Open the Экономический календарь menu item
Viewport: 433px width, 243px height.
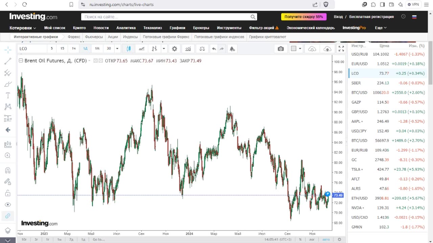pyautogui.click(x=311, y=28)
